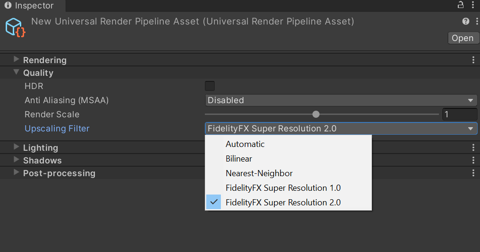Click the Inspector lock icon
This screenshot has height=252, width=480.
(x=461, y=5)
